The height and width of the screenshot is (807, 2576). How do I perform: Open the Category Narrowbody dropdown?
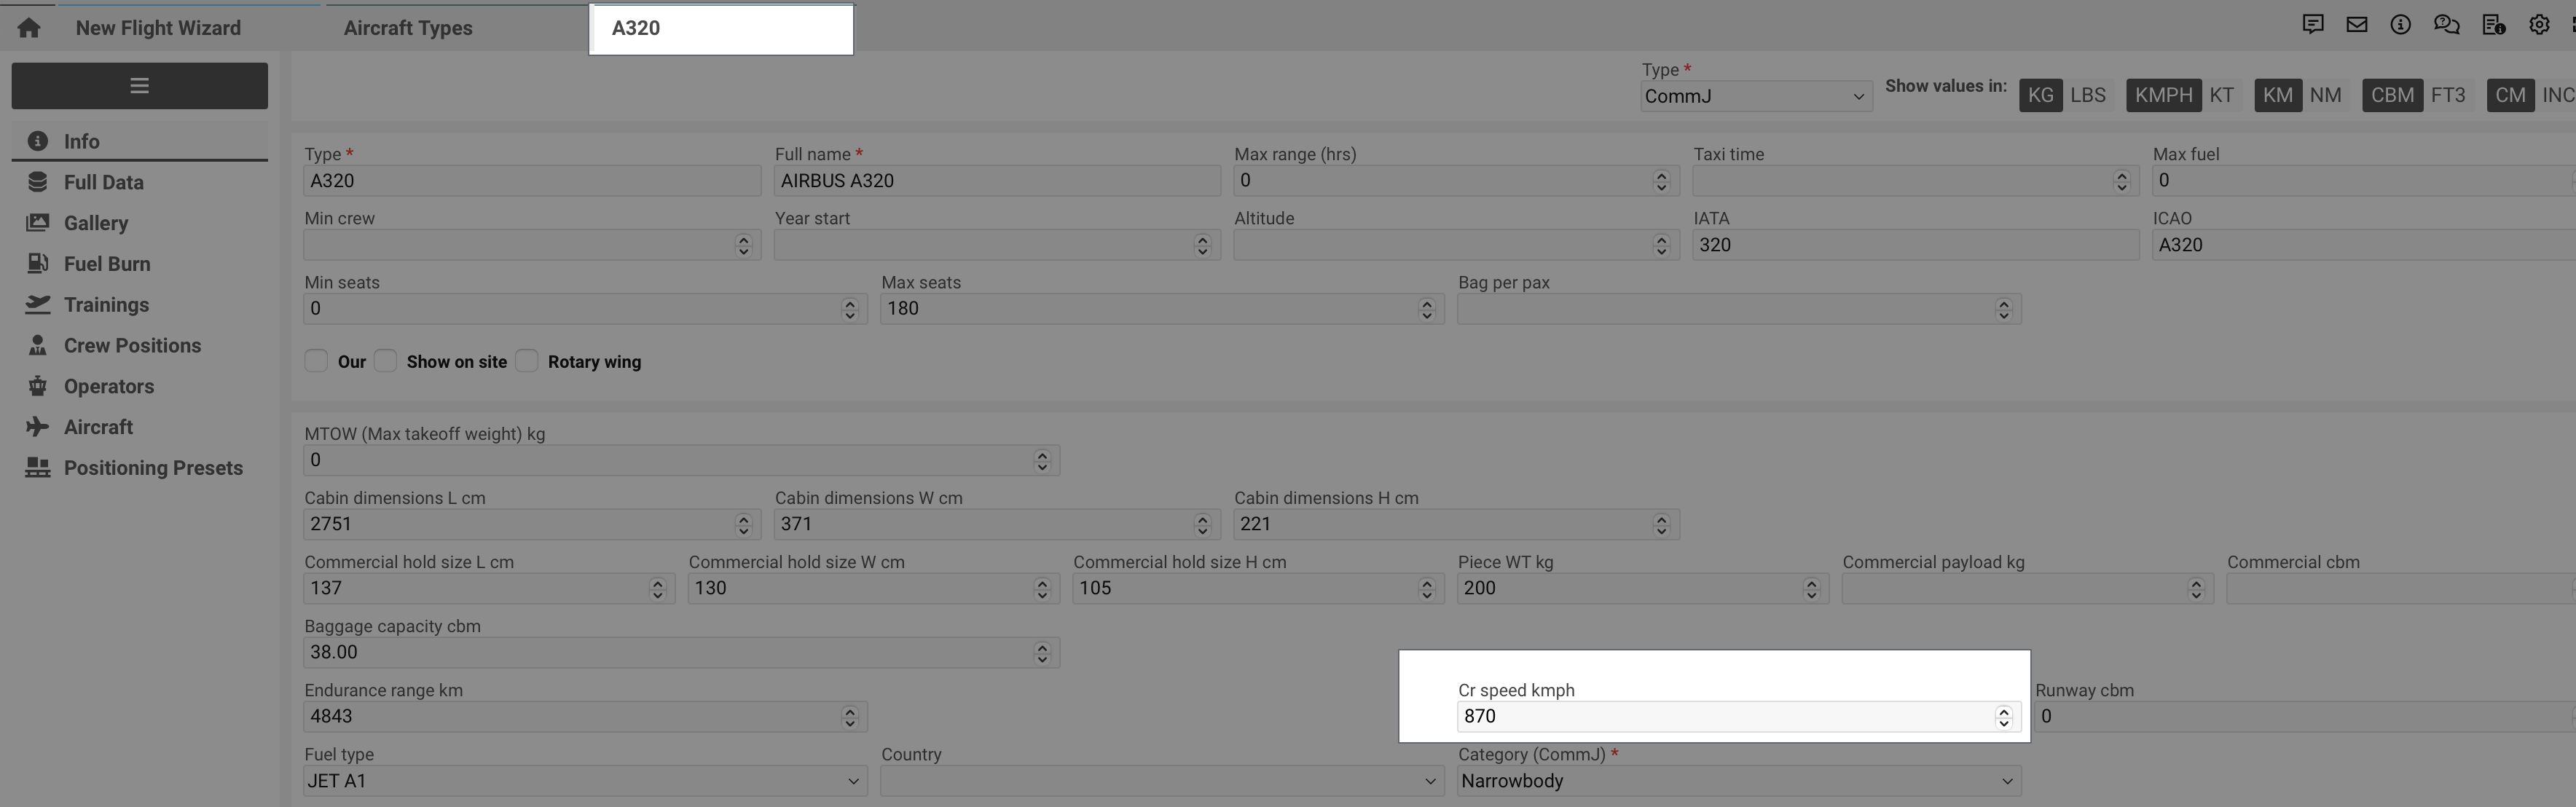tap(1738, 781)
